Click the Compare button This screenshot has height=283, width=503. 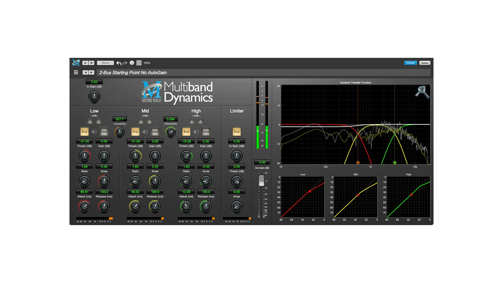pos(410,63)
